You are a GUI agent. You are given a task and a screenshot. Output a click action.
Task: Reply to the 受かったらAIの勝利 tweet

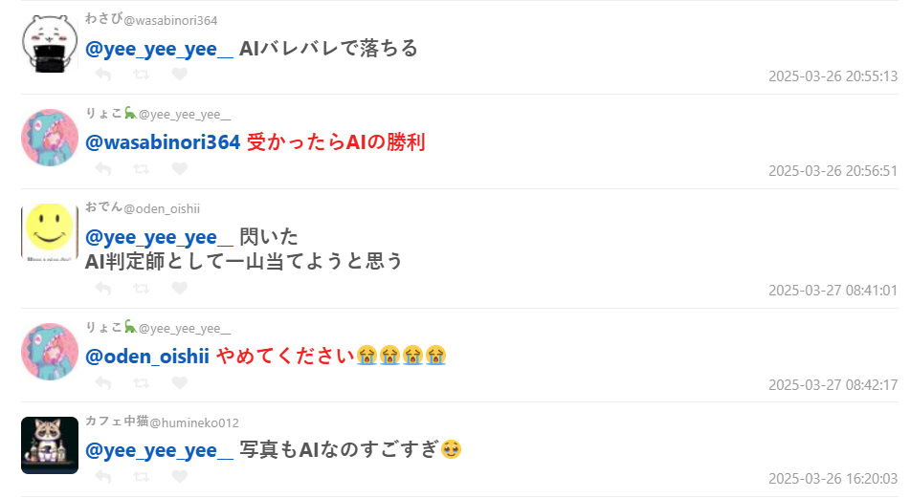pos(103,169)
